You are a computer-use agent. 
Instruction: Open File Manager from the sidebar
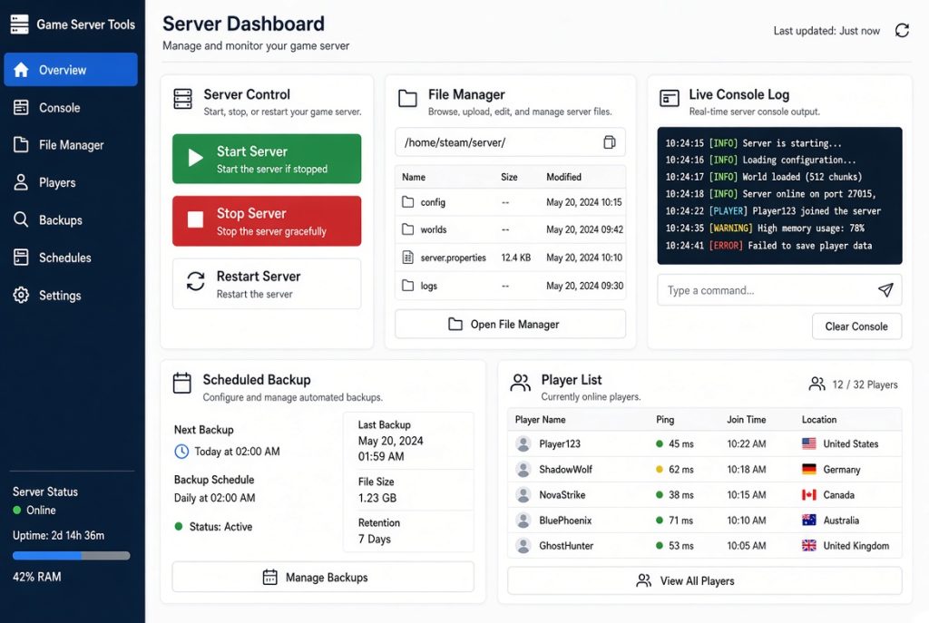tap(71, 144)
